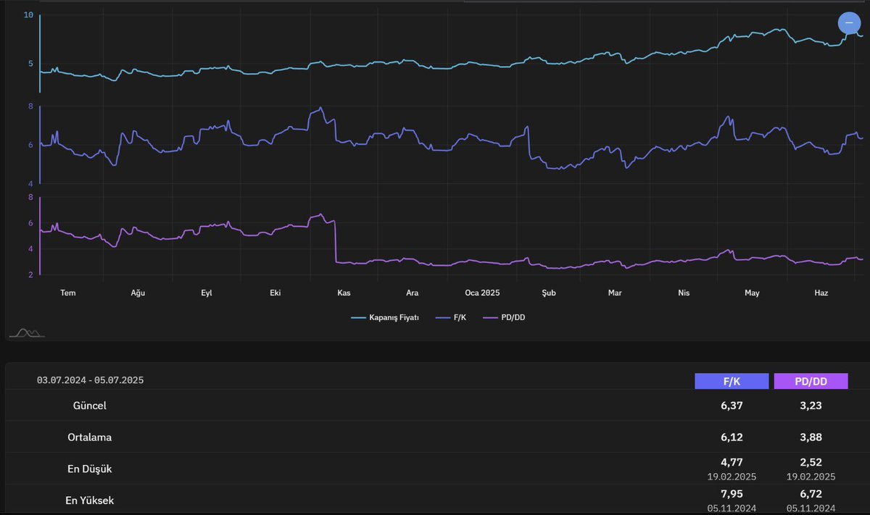Click the highest F/K value 7,95

(732, 494)
